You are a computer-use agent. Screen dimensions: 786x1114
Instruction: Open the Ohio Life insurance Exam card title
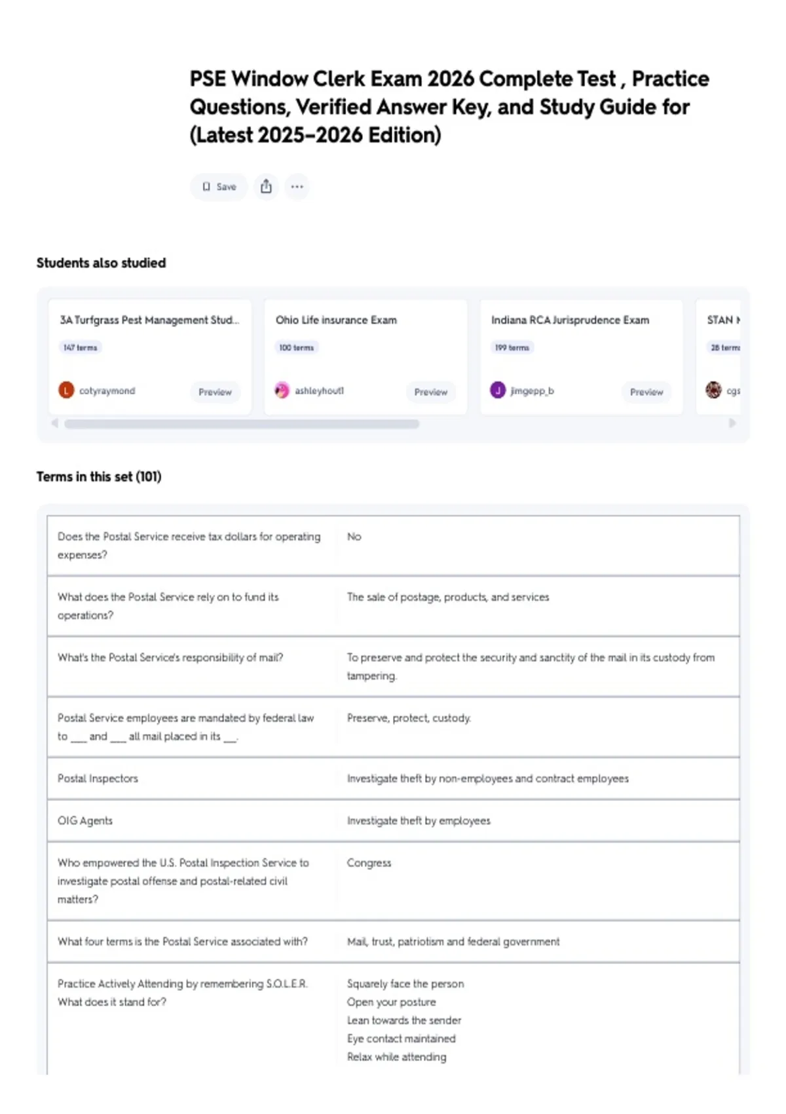pyautogui.click(x=336, y=320)
